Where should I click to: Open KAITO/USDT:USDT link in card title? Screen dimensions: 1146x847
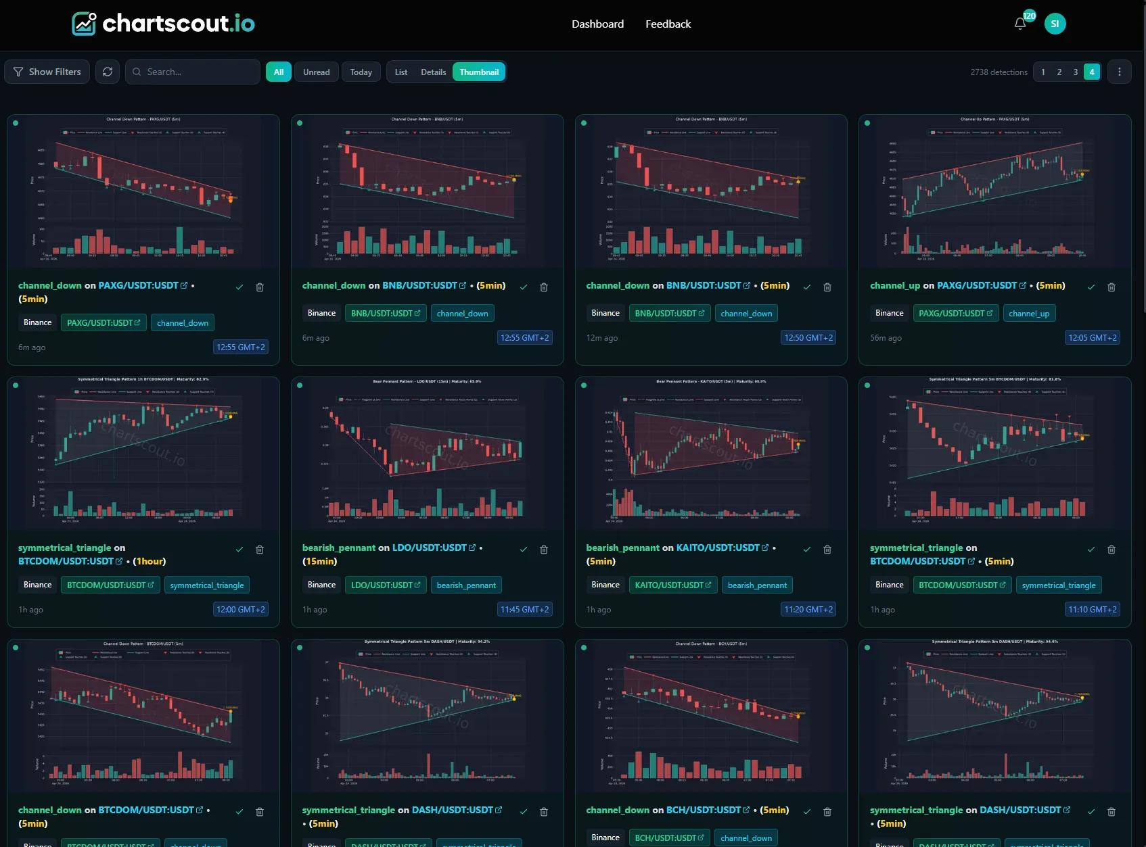pos(723,548)
